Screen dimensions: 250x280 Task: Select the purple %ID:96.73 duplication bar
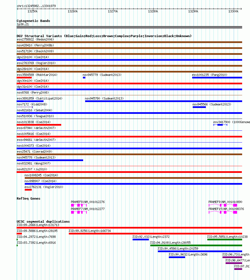point(232,257)
